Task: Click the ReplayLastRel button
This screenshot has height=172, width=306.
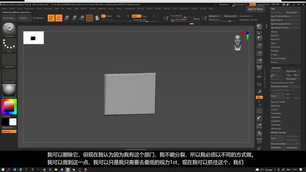Action: pyautogui.click(x=230, y=16)
